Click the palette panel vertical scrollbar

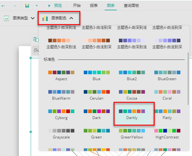pyautogui.click(x=188, y=79)
